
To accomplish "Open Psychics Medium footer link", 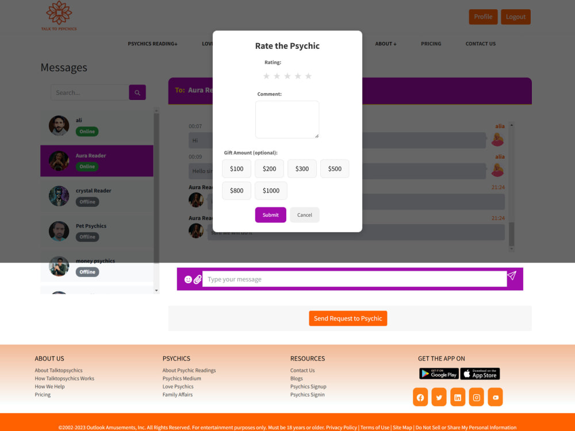I will coord(182,379).
